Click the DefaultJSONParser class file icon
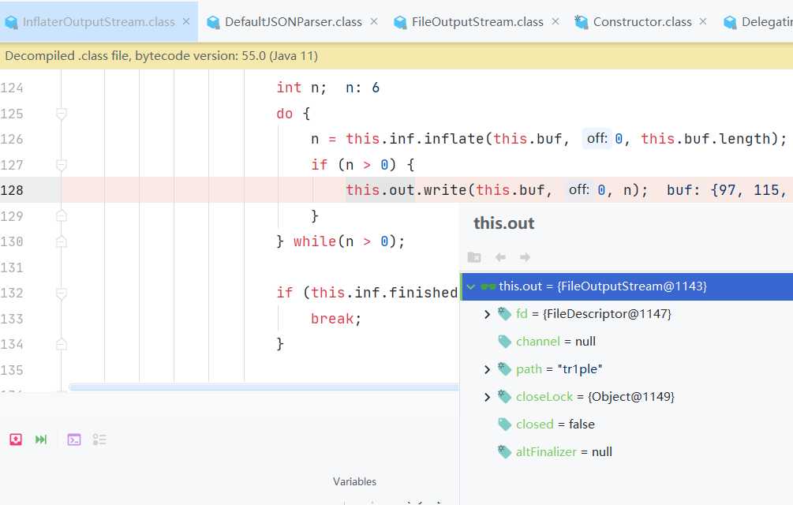Screen dimensions: 793x505 point(213,22)
